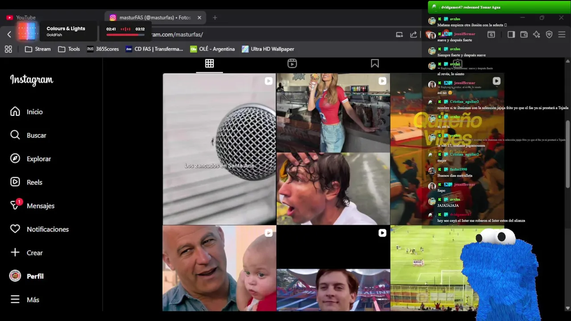This screenshot has width=571, height=321.
Task: Open the woman with ice cream post
Action: tap(333, 113)
